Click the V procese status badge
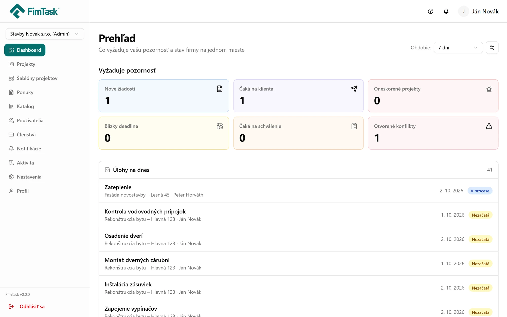This screenshot has width=507, height=317. (480, 191)
